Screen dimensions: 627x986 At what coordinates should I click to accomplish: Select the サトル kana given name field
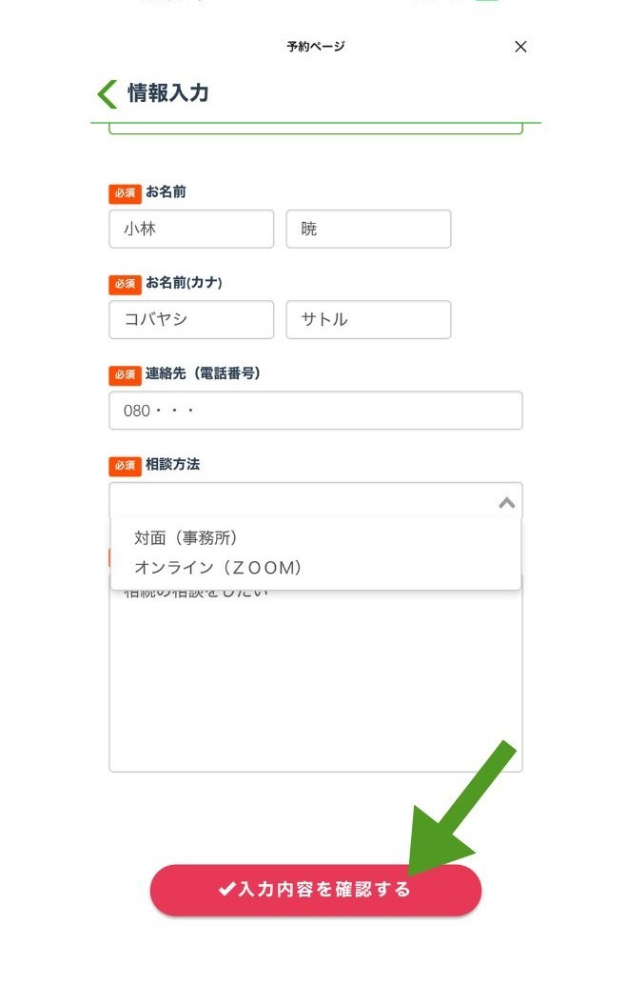tap(368, 319)
